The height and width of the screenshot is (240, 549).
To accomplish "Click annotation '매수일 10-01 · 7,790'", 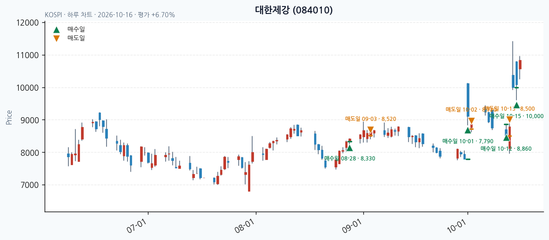I will coord(468,141).
